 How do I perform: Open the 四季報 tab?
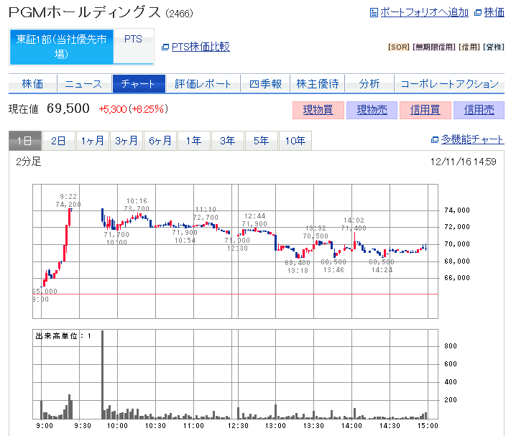click(265, 84)
